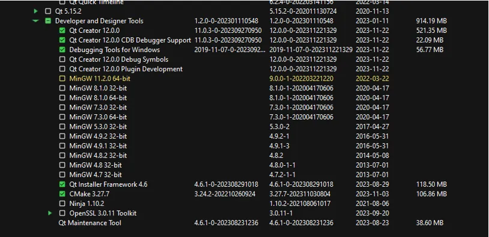Uncheck Debugging Tools for Windows checkbox
The width and height of the screenshot is (489, 237).
[62, 50]
